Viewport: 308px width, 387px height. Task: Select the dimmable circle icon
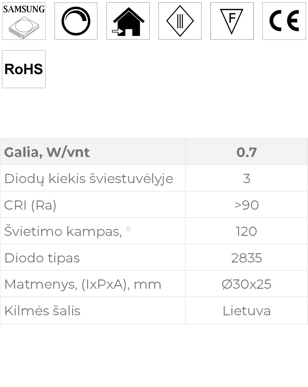[x=76, y=21]
